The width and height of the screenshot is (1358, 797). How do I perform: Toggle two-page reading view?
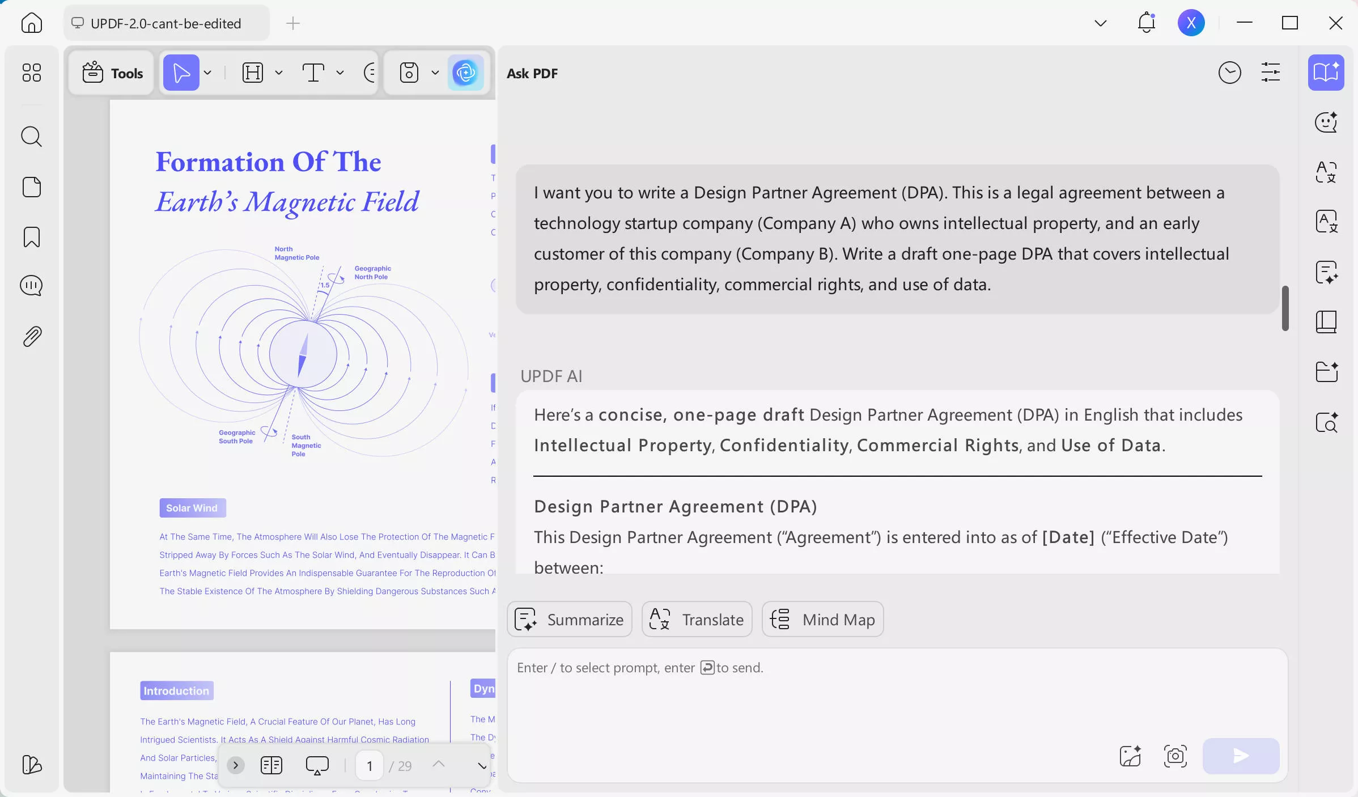click(x=271, y=765)
